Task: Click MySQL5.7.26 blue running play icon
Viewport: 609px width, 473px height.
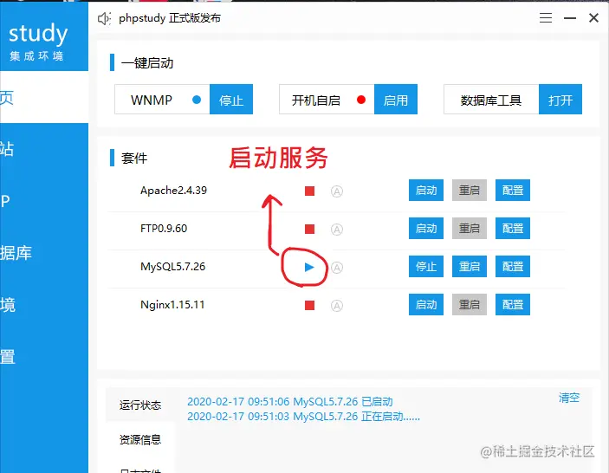Action: point(309,267)
